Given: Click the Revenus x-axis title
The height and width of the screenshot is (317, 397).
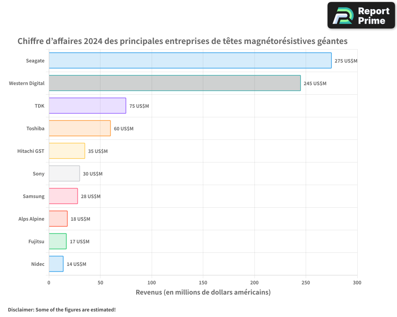Looking at the screenshot, I should [x=203, y=292].
